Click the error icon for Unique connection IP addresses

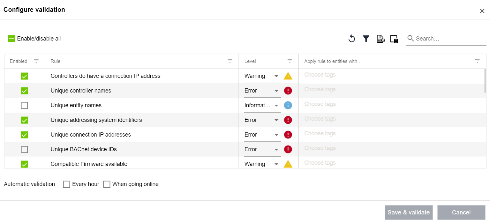click(288, 135)
